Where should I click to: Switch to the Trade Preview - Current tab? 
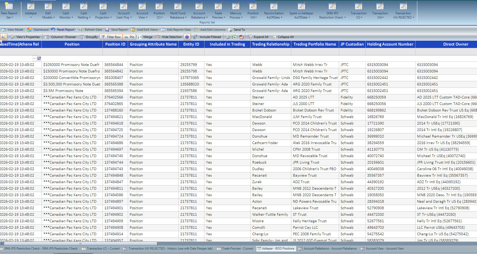235,249
